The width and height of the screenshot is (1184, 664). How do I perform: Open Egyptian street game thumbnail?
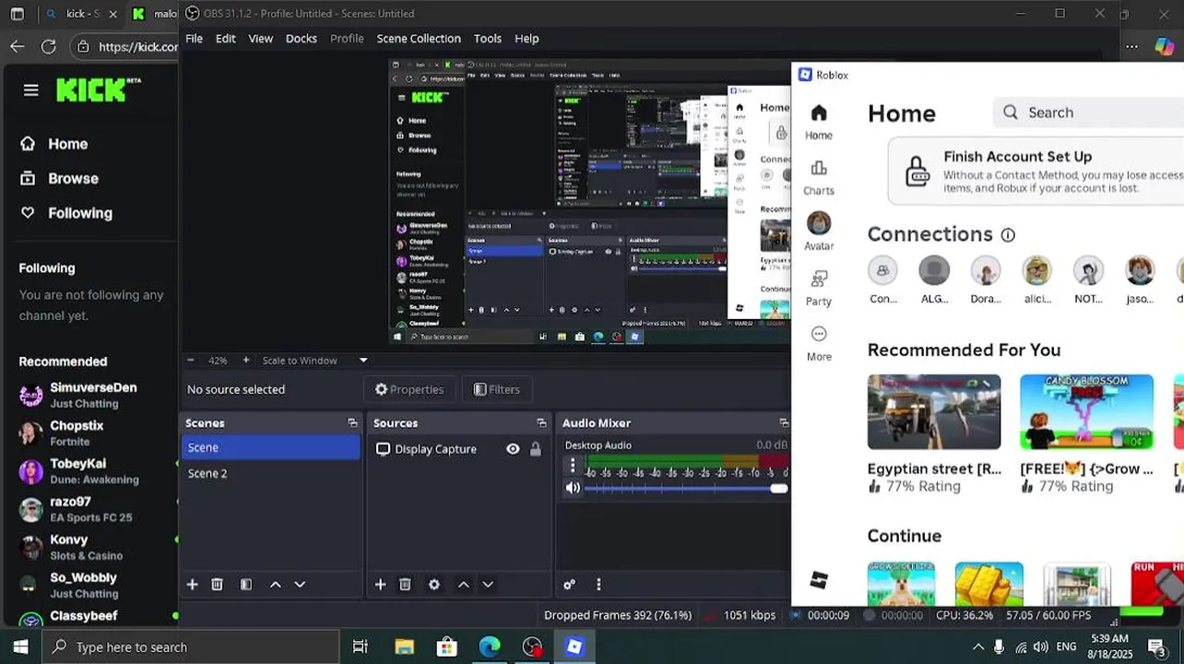(934, 412)
